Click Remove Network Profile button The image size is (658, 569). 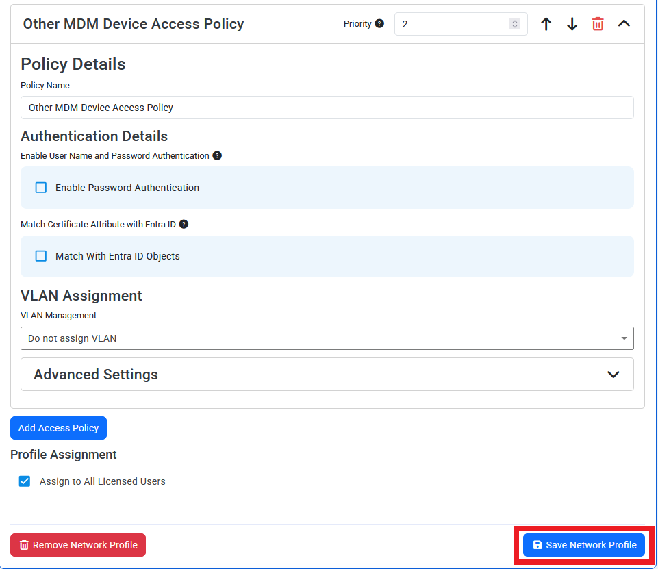pyautogui.click(x=78, y=545)
